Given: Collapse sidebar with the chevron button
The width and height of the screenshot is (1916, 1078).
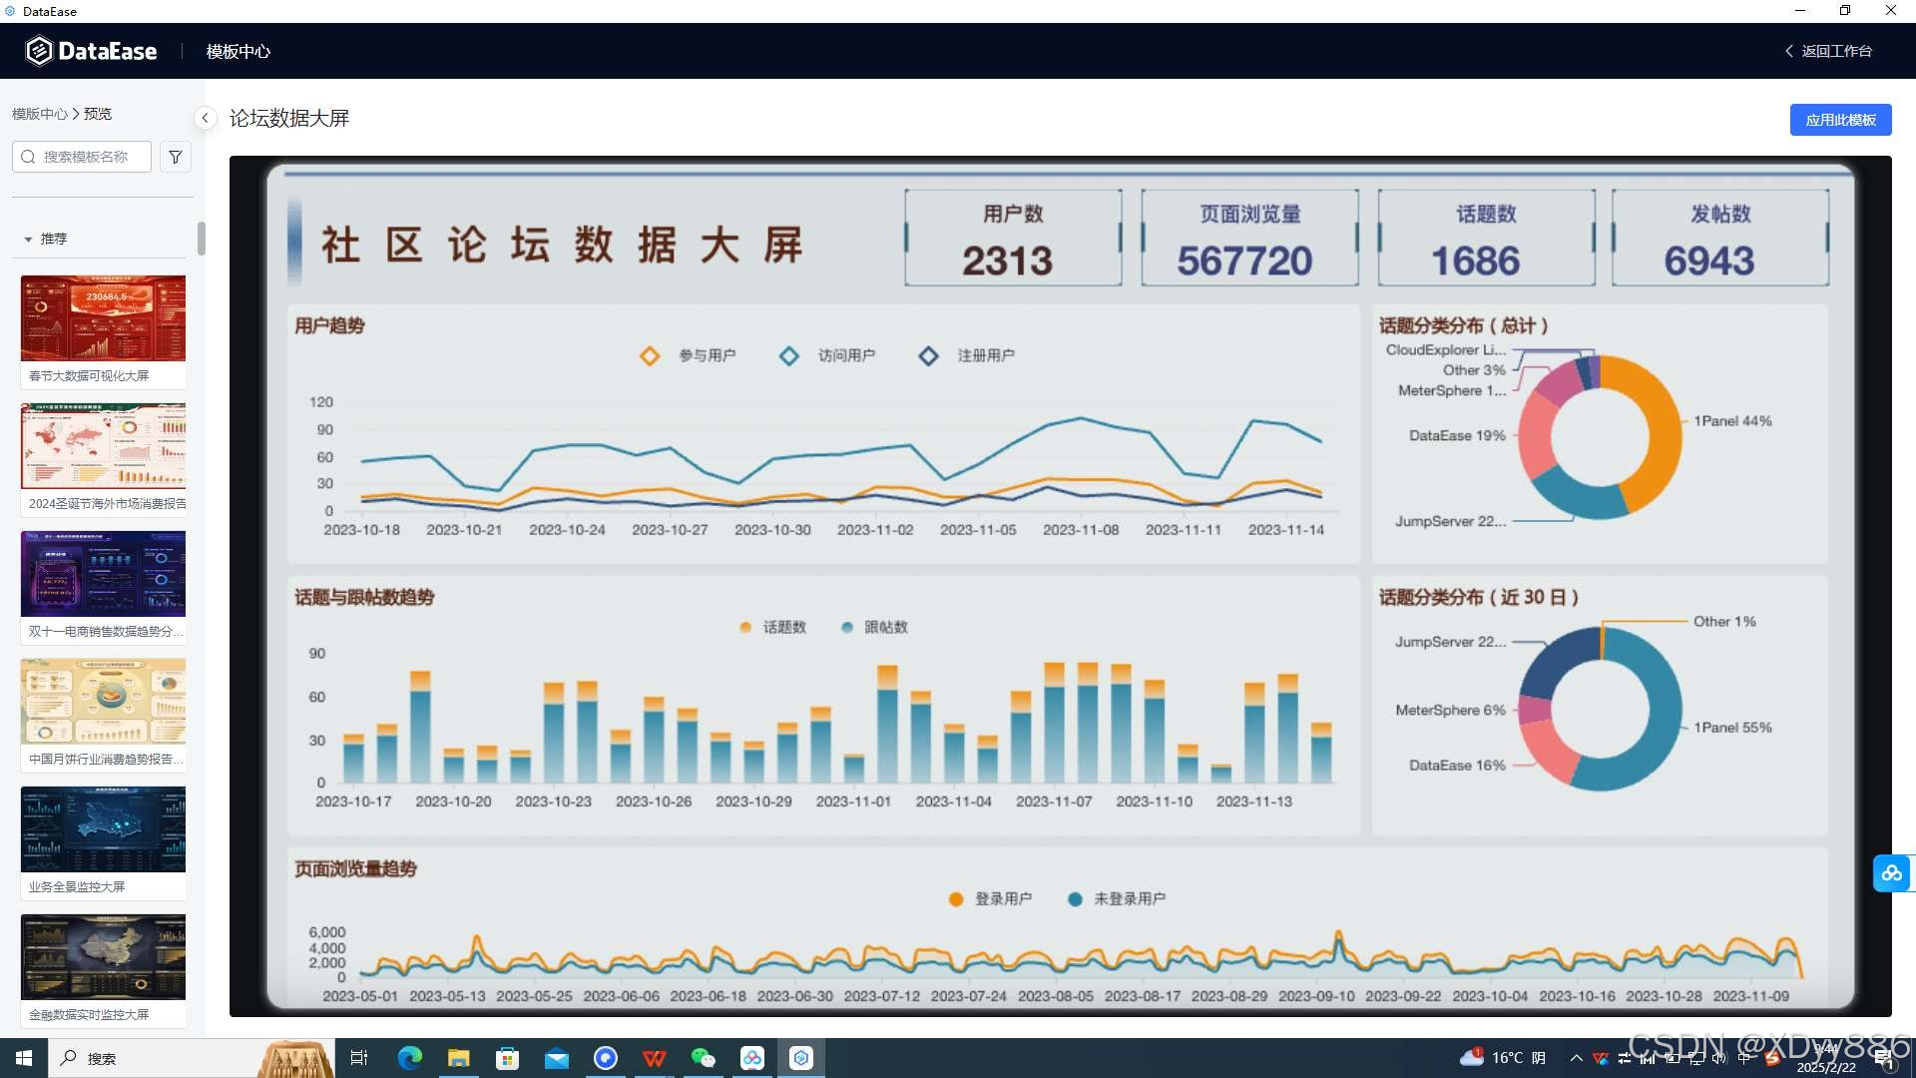Looking at the screenshot, I should tap(206, 118).
